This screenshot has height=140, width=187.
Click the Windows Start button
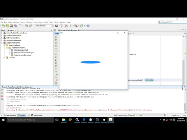[x=3, y=120]
